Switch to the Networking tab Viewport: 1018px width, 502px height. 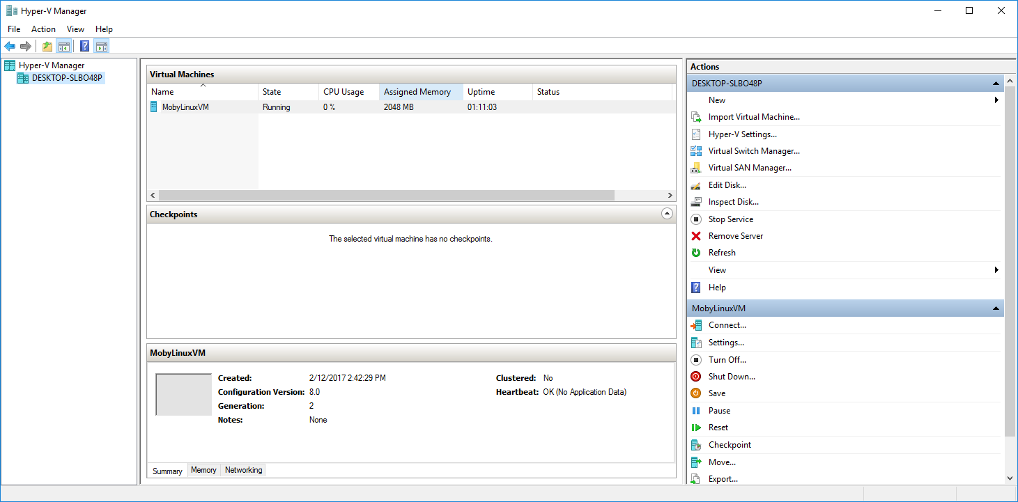(243, 470)
